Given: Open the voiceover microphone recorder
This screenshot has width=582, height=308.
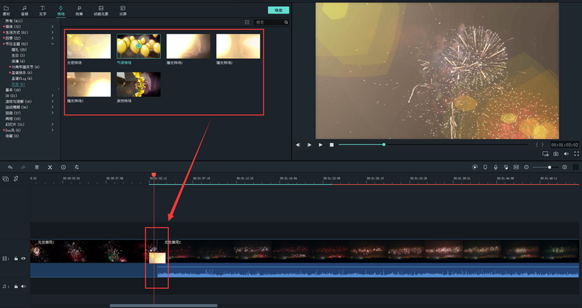Looking at the screenshot, I should (x=496, y=167).
